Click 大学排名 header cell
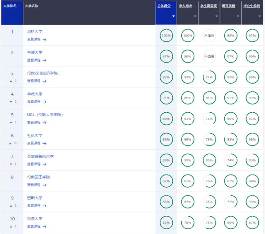 tap(12, 13)
